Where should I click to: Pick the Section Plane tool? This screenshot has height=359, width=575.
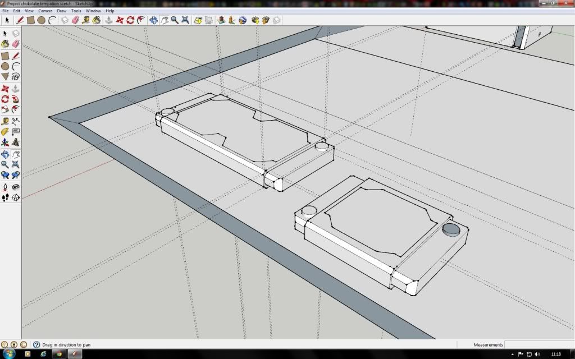pos(16,198)
